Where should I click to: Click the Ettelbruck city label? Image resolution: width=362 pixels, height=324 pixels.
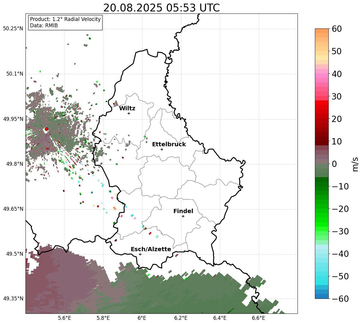pos(169,144)
